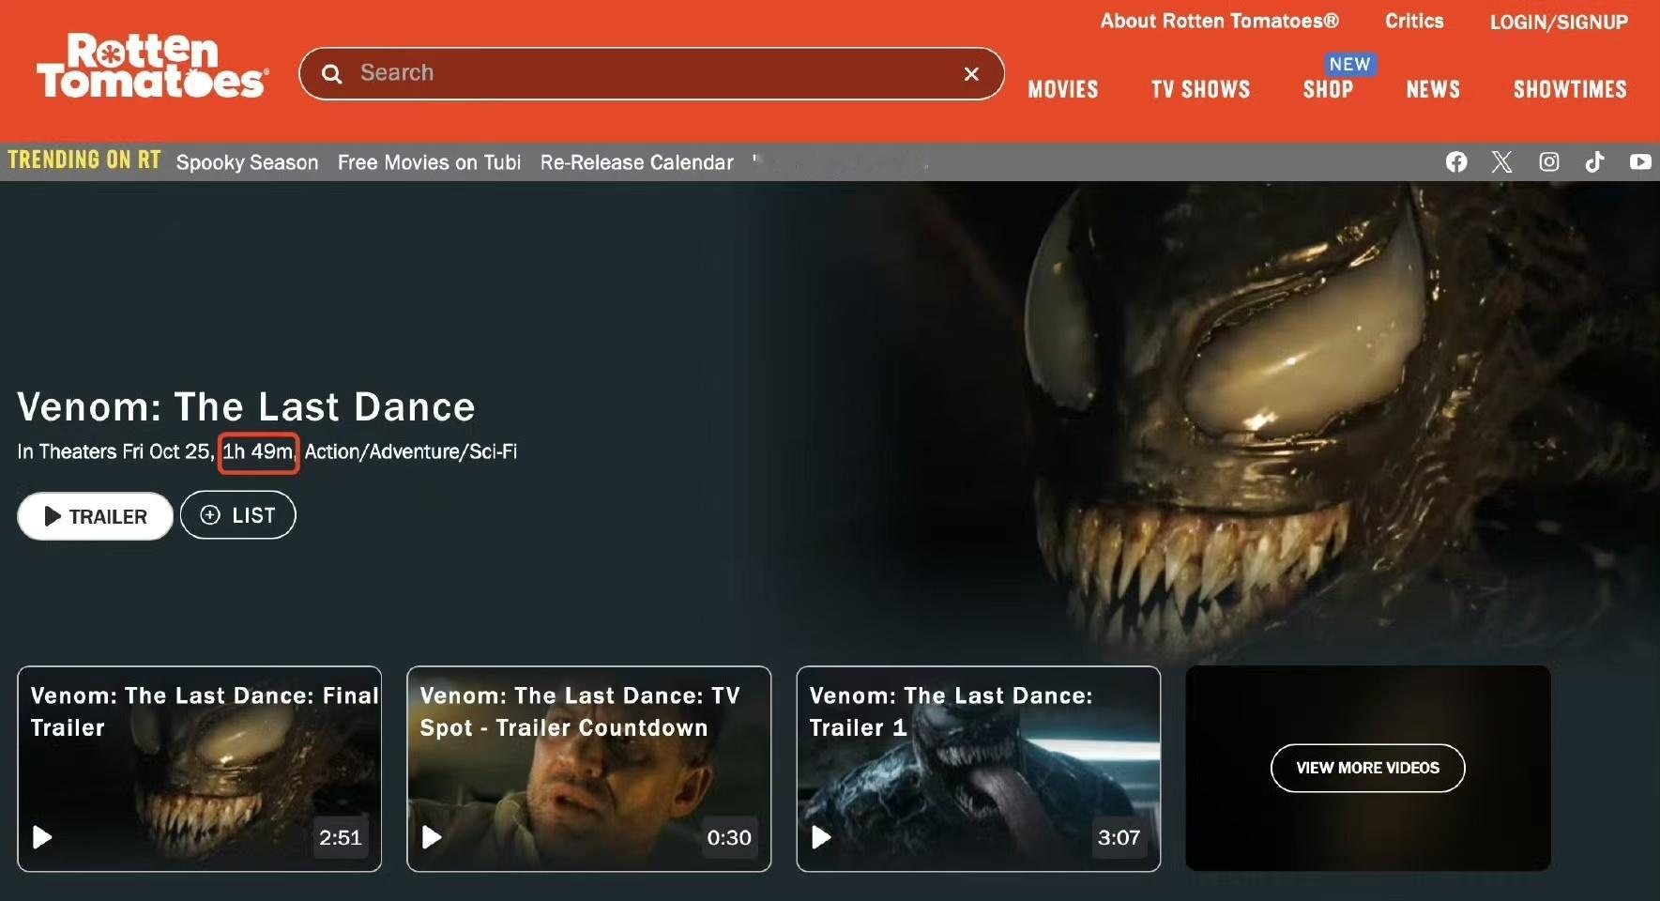
Task: Open the TikTok social icon
Action: [1594, 162]
